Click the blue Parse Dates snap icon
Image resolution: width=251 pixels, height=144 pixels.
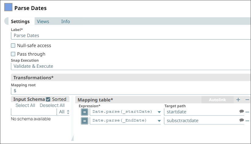click(x=8, y=7)
